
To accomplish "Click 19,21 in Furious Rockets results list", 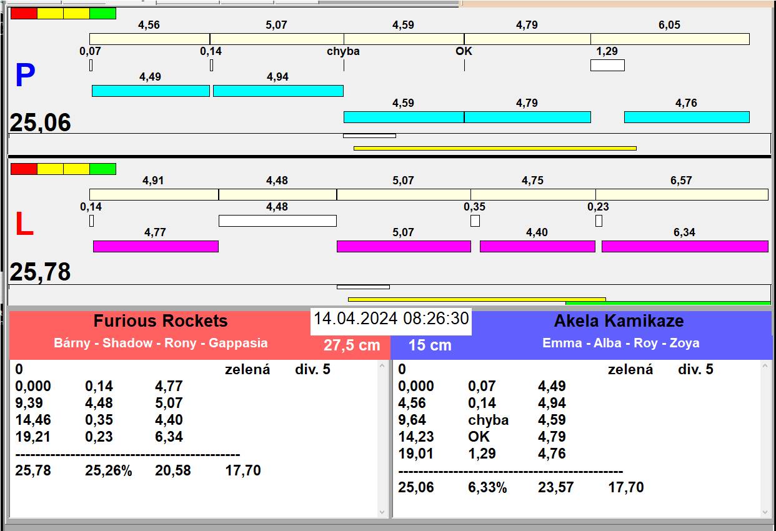I will point(32,437).
